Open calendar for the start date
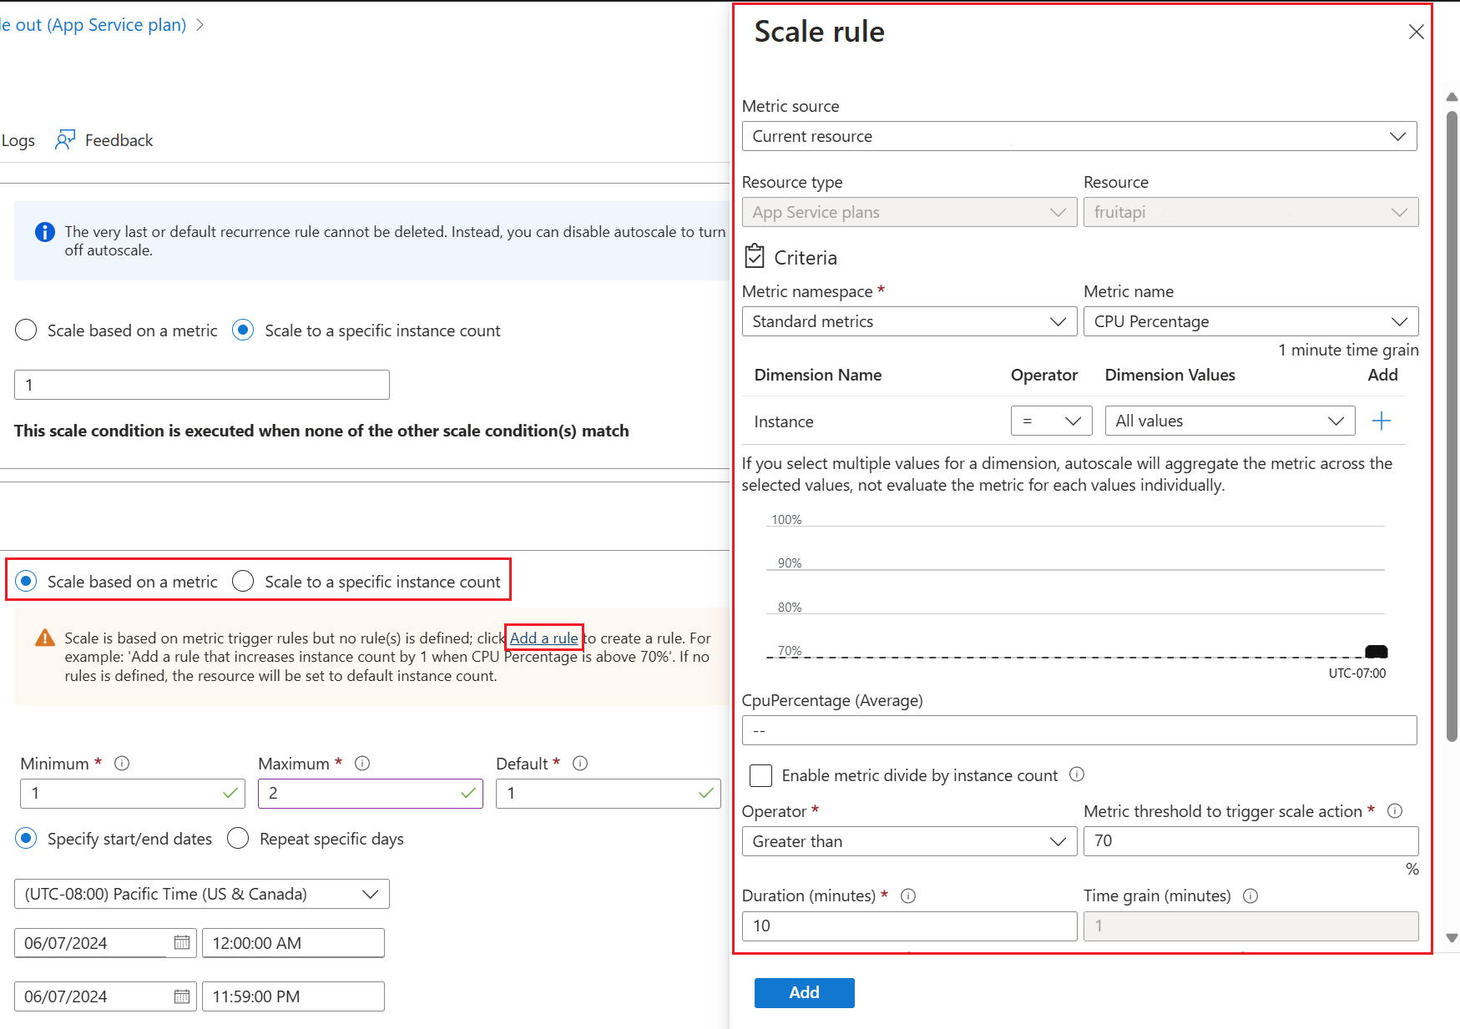Viewport: 1460px width, 1029px height. (181, 942)
